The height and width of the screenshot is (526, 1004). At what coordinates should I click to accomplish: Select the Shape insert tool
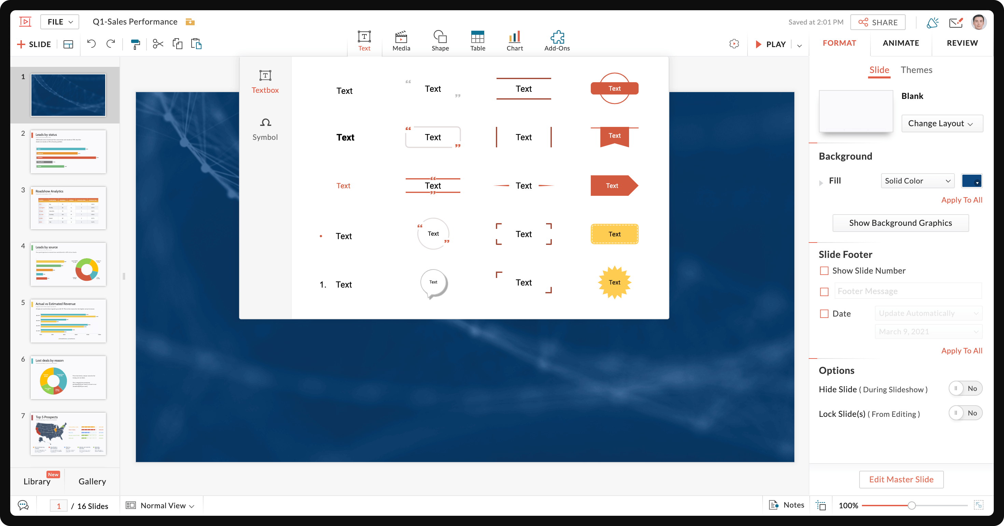pyautogui.click(x=440, y=41)
